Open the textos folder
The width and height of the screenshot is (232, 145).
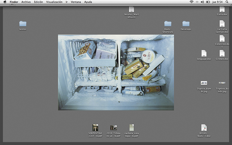pyautogui.click(x=23, y=23)
